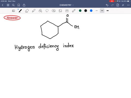Select the Highlighter tool

34,11
